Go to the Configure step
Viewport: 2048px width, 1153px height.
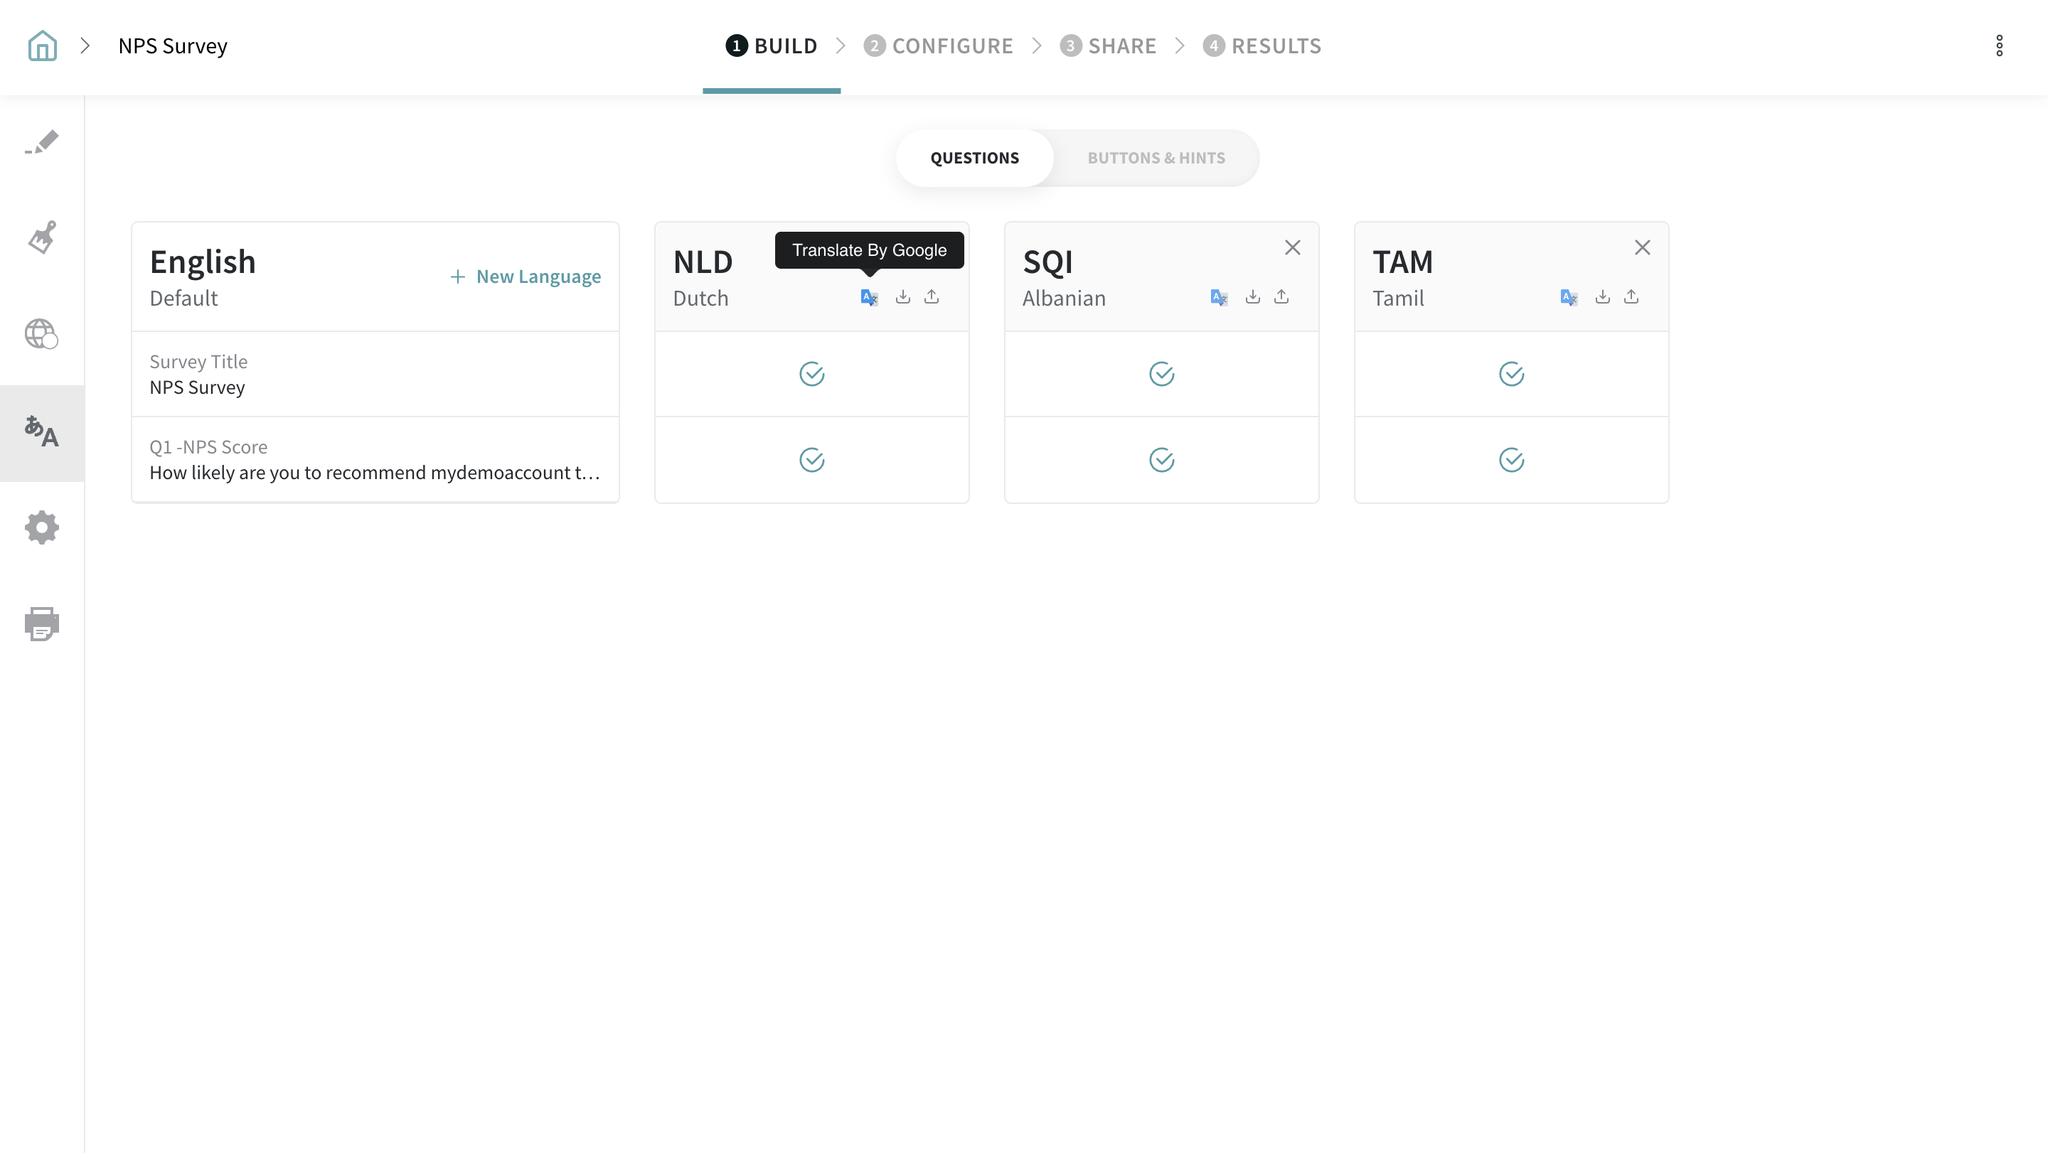pyautogui.click(x=939, y=46)
